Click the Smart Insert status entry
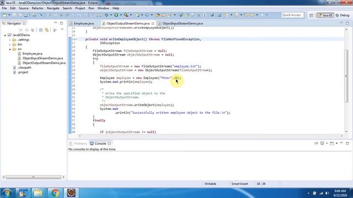This screenshot has height=198, width=353. coord(239,184)
